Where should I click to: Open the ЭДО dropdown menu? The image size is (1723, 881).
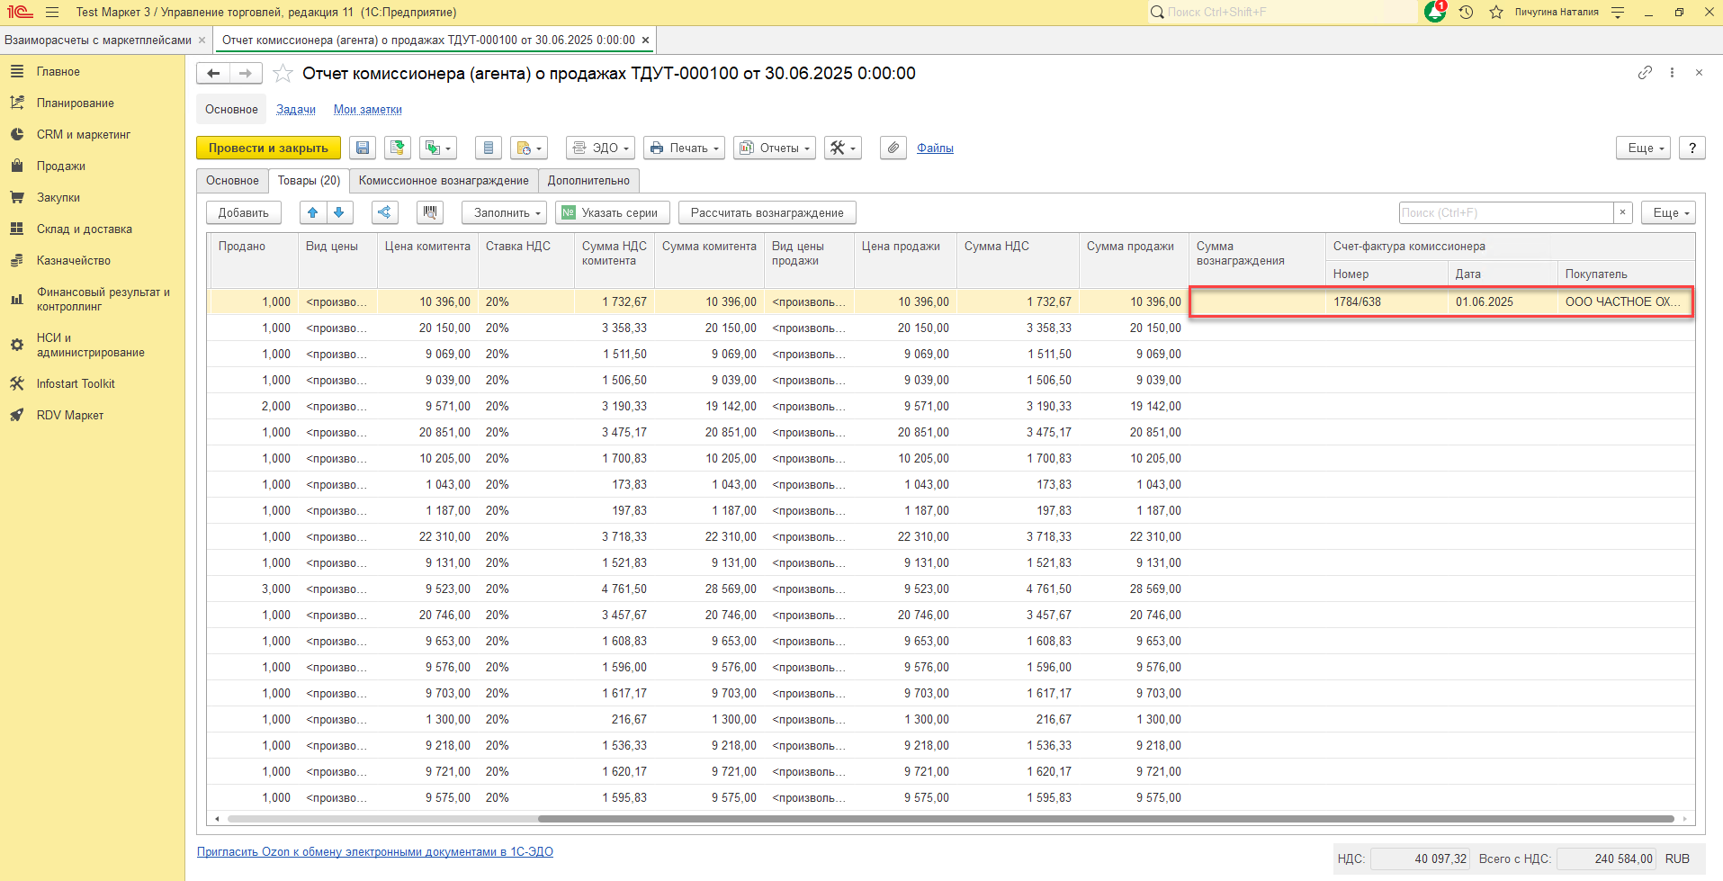point(600,148)
